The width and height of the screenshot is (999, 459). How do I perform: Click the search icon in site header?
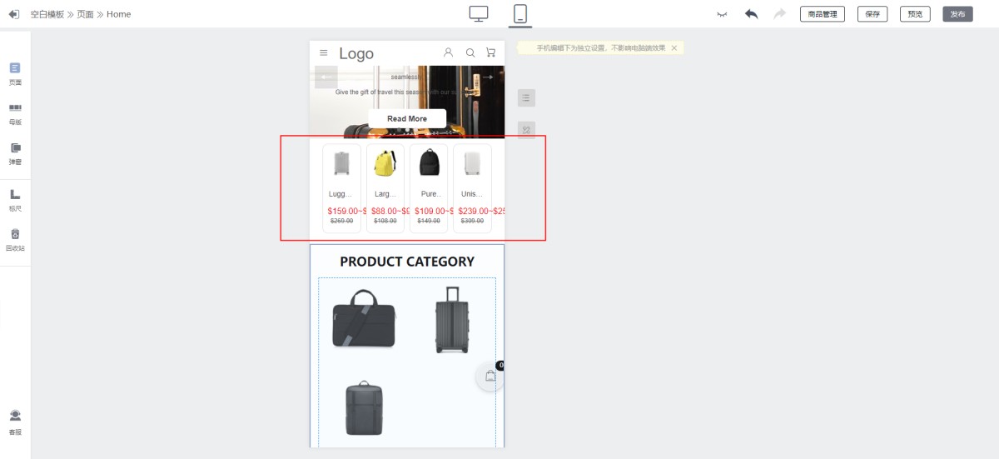point(470,53)
